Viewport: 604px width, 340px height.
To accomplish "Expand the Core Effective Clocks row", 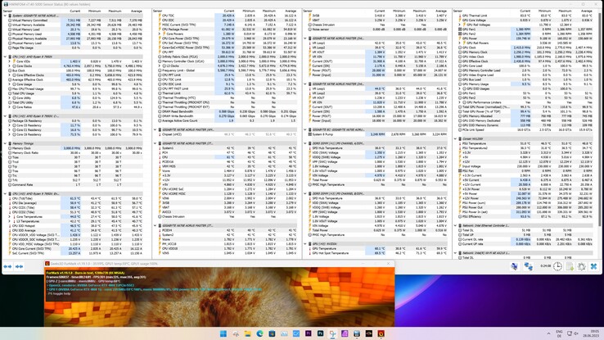I will pyautogui.click(x=10, y=75).
